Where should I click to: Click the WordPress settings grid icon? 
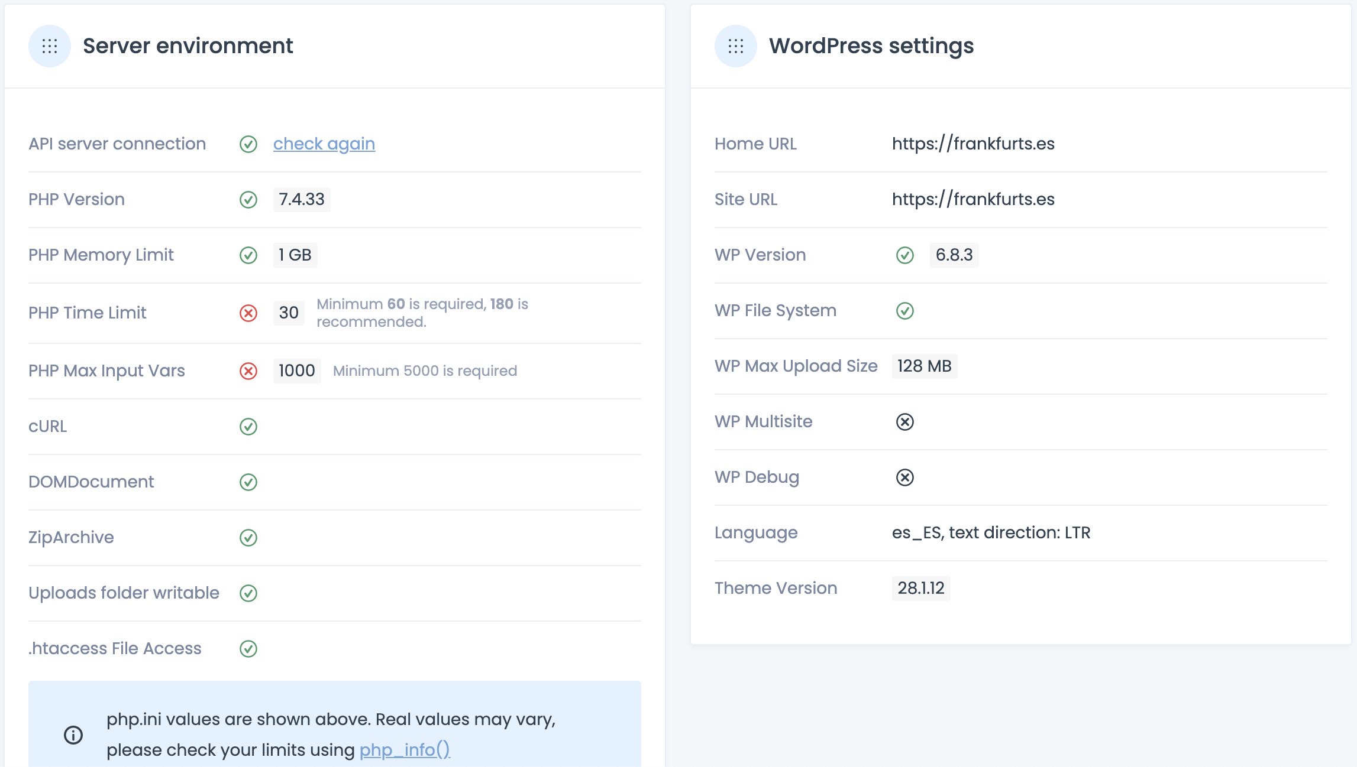(735, 46)
